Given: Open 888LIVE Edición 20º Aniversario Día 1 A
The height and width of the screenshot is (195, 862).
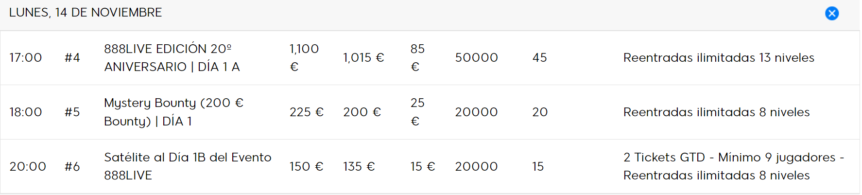Looking at the screenshot, I should click(172, 58).
